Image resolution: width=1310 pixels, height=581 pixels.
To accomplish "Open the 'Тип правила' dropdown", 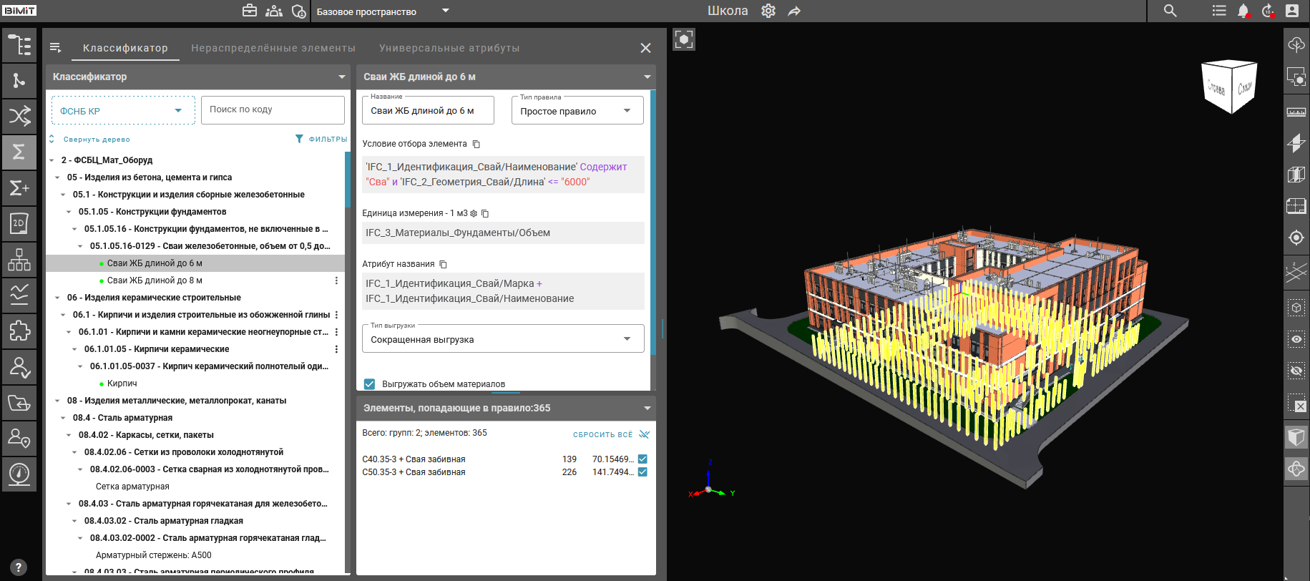I will [577, 111].
